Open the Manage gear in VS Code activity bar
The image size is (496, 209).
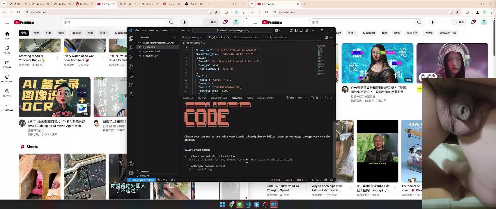tap(131, 173)
